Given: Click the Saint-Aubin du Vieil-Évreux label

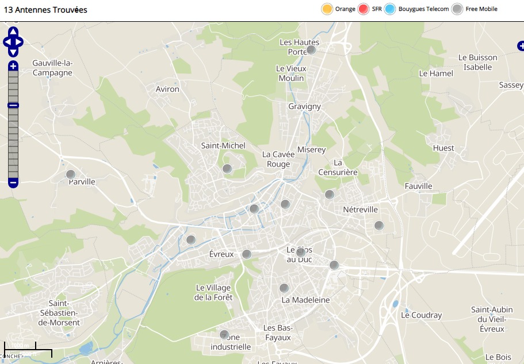Looking at the screenshot, I should 492,319.
